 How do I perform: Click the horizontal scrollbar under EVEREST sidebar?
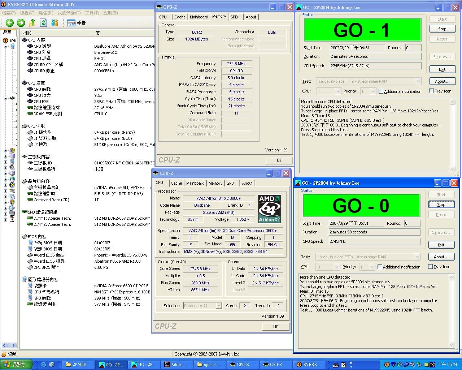pos(9,345)
